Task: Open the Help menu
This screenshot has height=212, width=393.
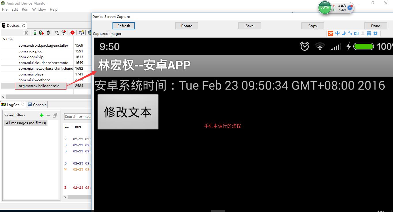Action: pos(54,9)
